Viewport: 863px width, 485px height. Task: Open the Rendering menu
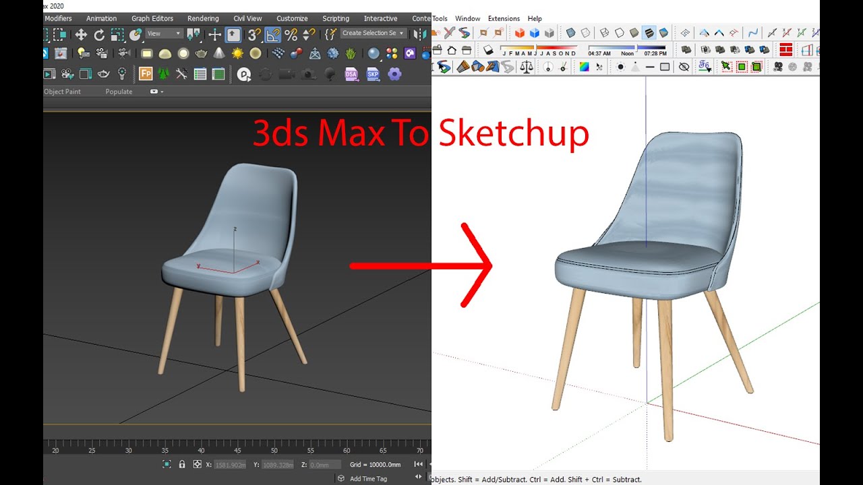[x=203, y=18]
